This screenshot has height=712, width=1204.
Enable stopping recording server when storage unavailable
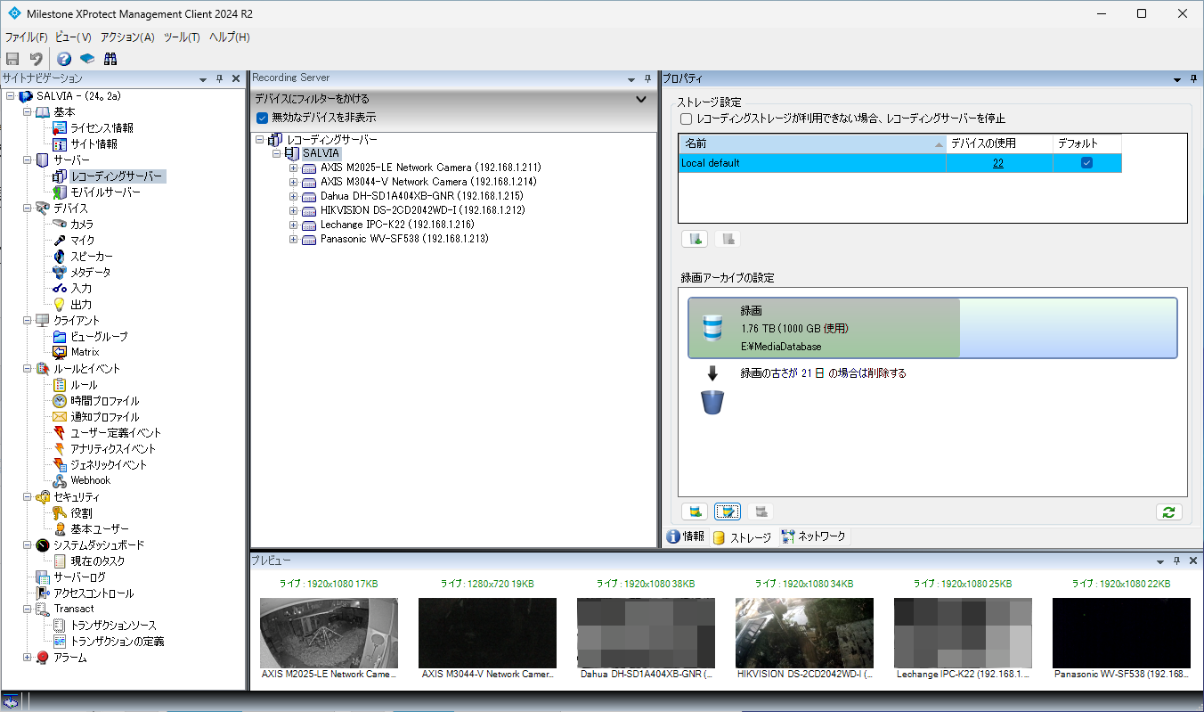[x=686, y=119]
